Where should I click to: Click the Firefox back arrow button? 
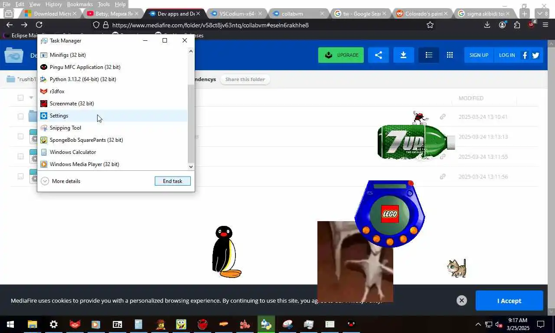(x=10, y=25)
